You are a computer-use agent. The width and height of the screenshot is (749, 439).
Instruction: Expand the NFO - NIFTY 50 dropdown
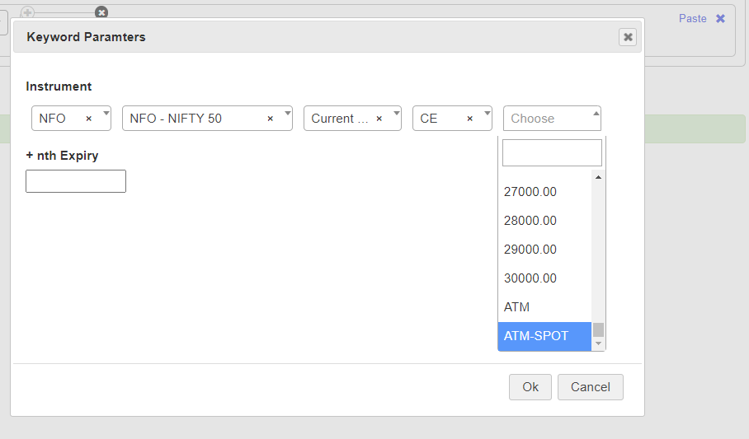(x=288, y=114)
